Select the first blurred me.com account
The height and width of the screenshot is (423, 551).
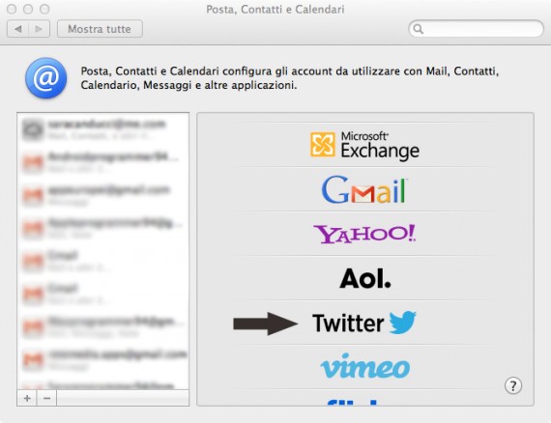point(103,129)
